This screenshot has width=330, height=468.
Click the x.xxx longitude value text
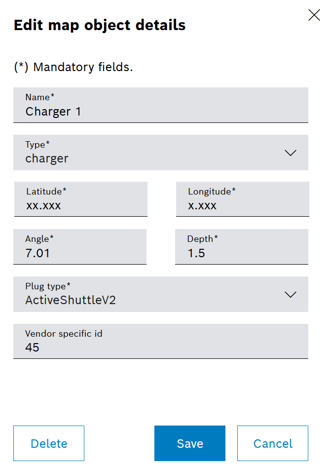click(x=202, y=206)
